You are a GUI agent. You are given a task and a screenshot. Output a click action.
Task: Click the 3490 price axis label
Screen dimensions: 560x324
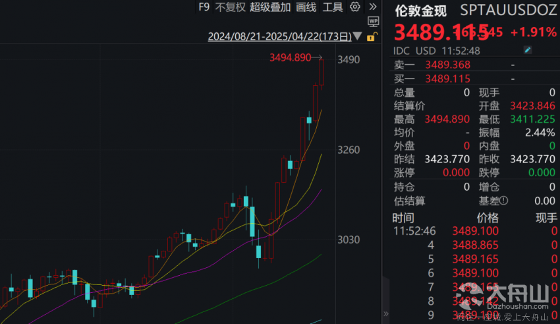pos(349,59)
